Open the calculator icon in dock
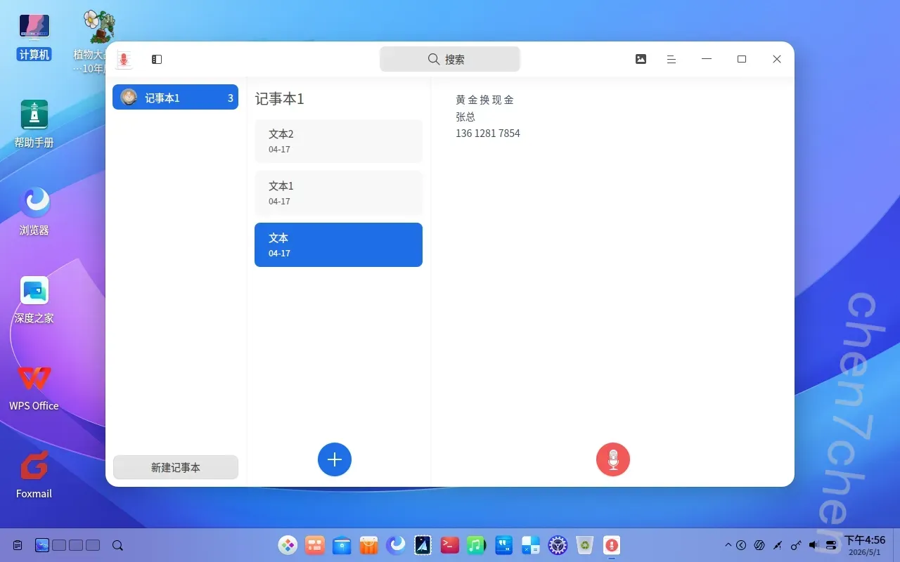900x562 pixels. pyautogui.click(x=531, y=545)
